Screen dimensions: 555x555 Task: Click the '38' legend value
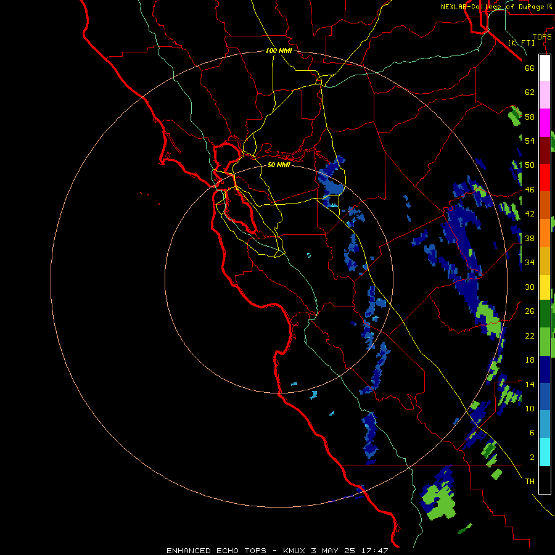[530, 238]
